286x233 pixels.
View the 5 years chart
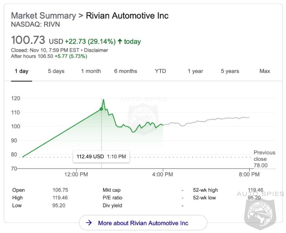pos(230,71)
